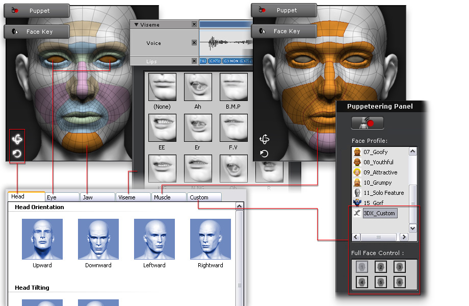The width and height of the screenshot is (469, 306).
Task: Select the Ah viseme thumbnail
Action: 198,87
